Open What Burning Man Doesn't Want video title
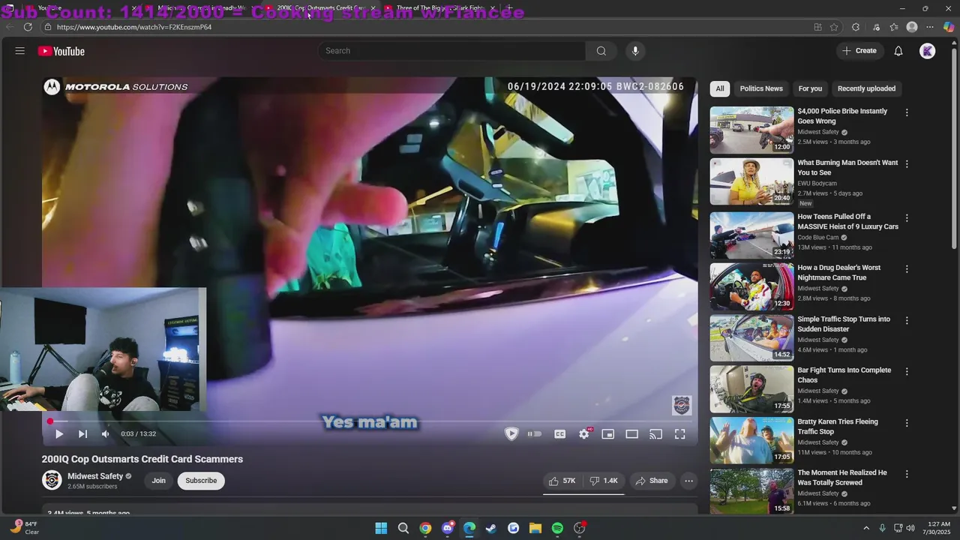 [847, 167]
